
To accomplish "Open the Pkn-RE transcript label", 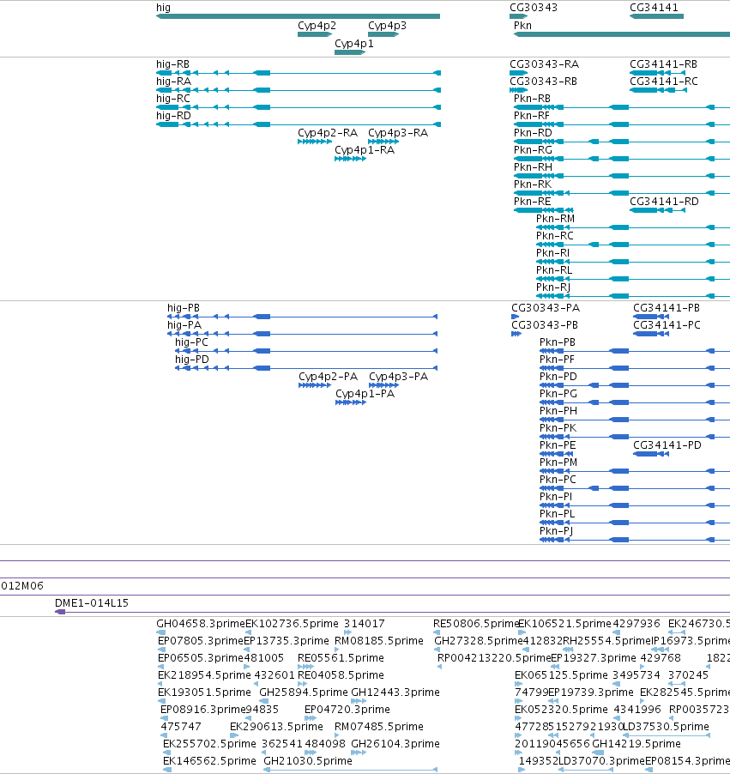I will pos(532,202).
